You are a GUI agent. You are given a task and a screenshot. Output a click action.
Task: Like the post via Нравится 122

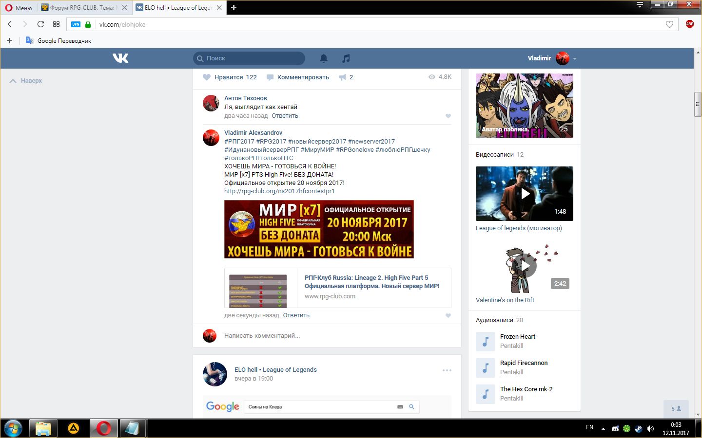[230, 77]
